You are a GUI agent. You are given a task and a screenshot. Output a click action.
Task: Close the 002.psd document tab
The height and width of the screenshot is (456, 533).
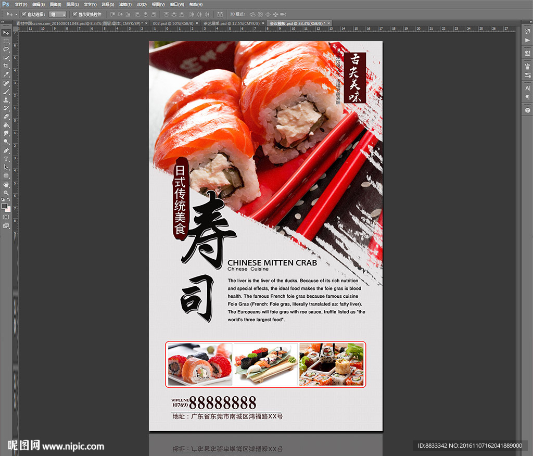pos(197,23)
